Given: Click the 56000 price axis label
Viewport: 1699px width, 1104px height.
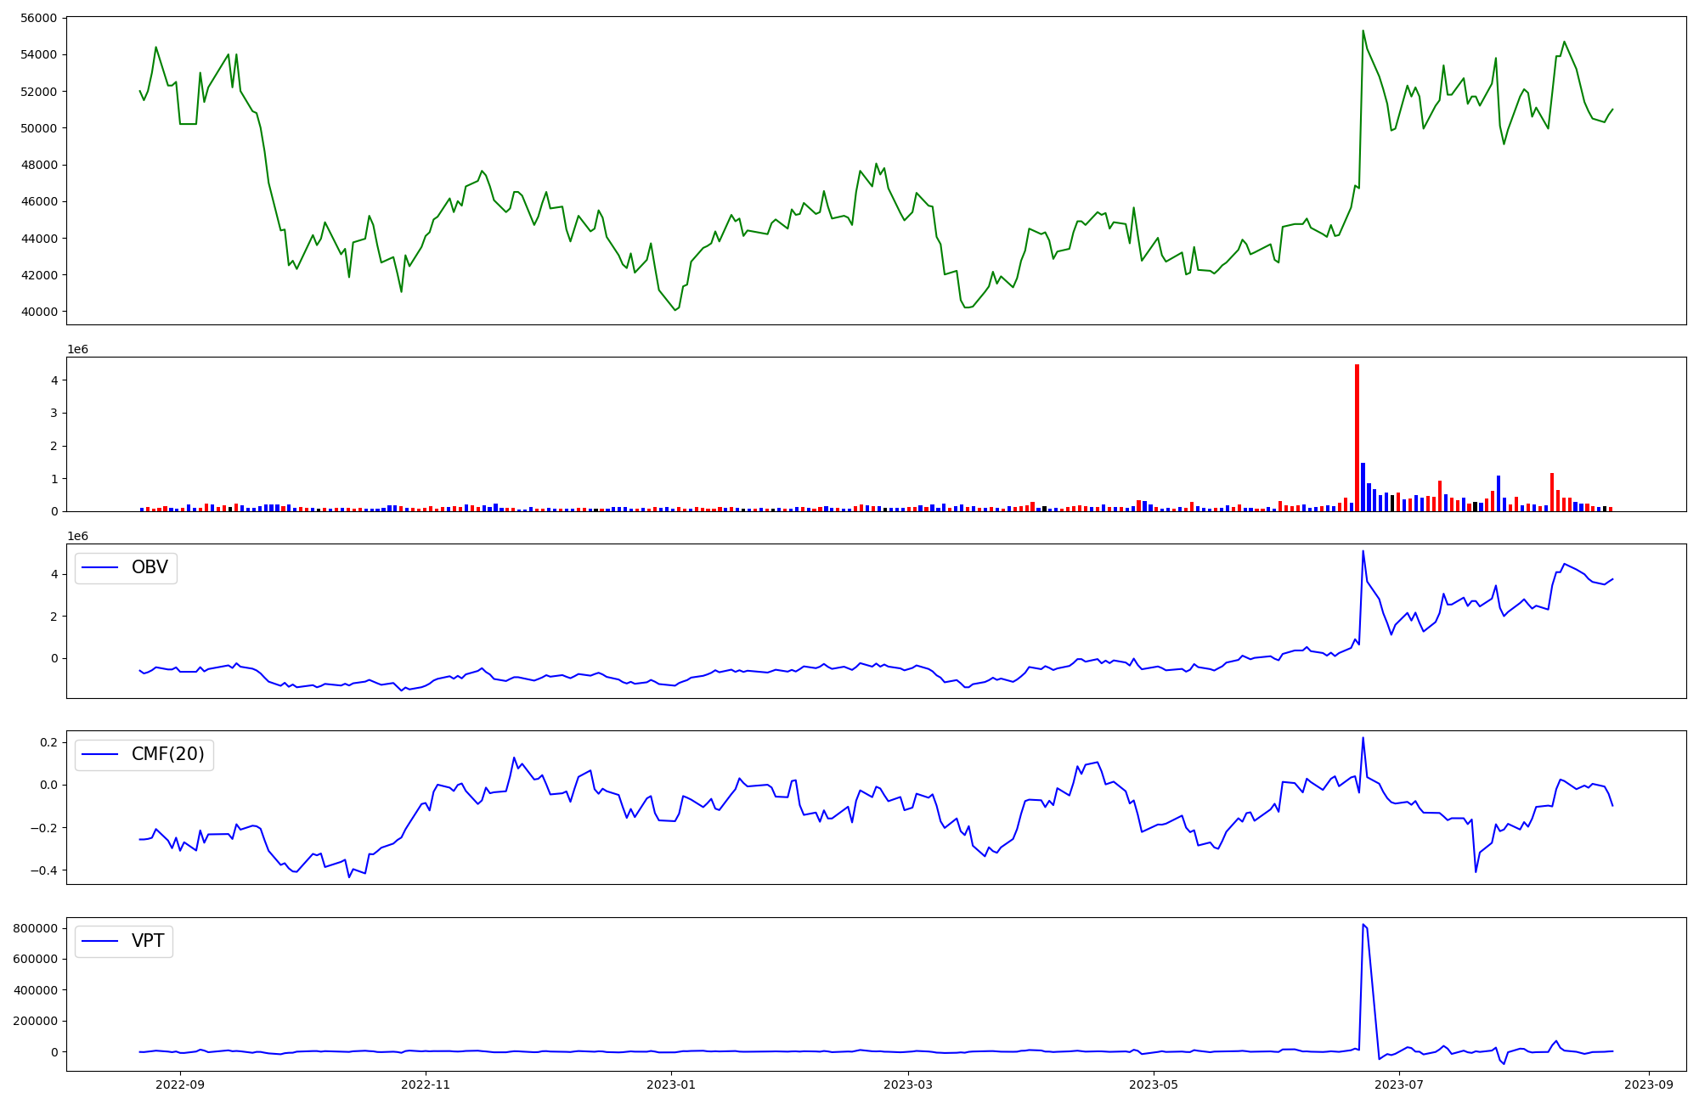Looking at the screenshot, I should pos(38,18).
